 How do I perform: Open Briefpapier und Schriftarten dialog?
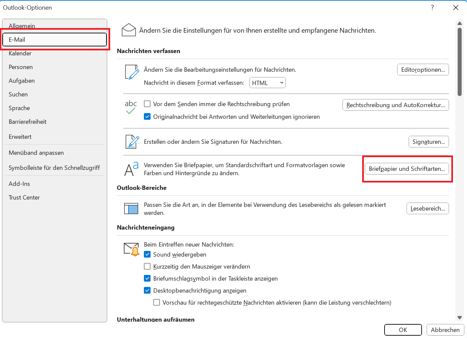click(407, 169)
